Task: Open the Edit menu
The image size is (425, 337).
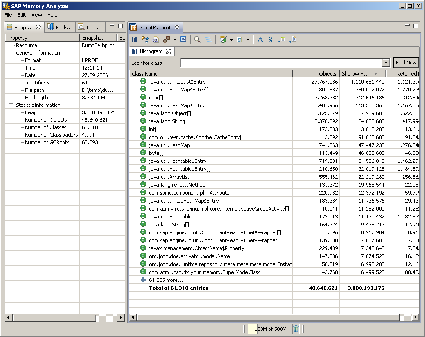Action: pyautogui.click(x=21, y=15)
